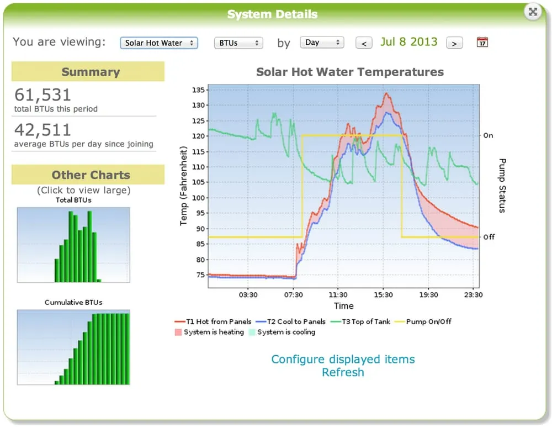Open the Solar Hot Water dropdown
Screen dimensions: 552x427
pos(159,43)
